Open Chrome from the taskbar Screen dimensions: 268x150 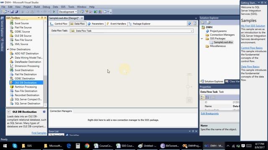[87, 146]
